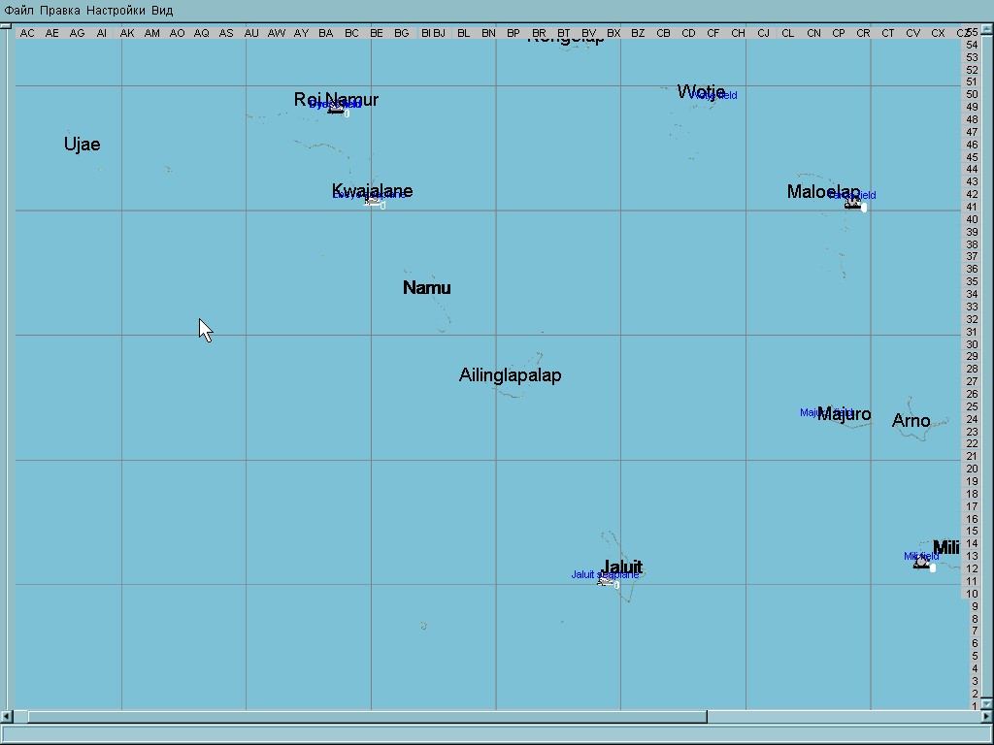This screenshot has height=745, width=994.
Task: Click the Wotje atoll name
Action: click(701, 92)
